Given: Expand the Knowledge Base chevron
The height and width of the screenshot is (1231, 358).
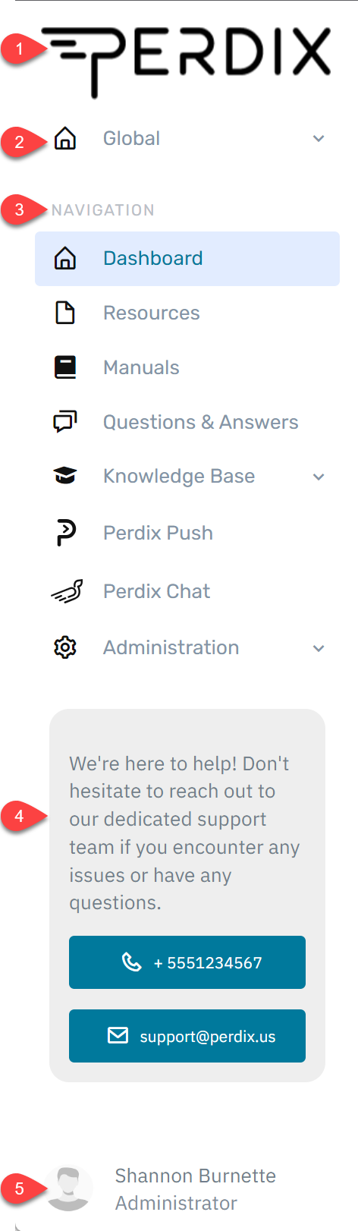Looking at the screenshot, I should (319, 477).
